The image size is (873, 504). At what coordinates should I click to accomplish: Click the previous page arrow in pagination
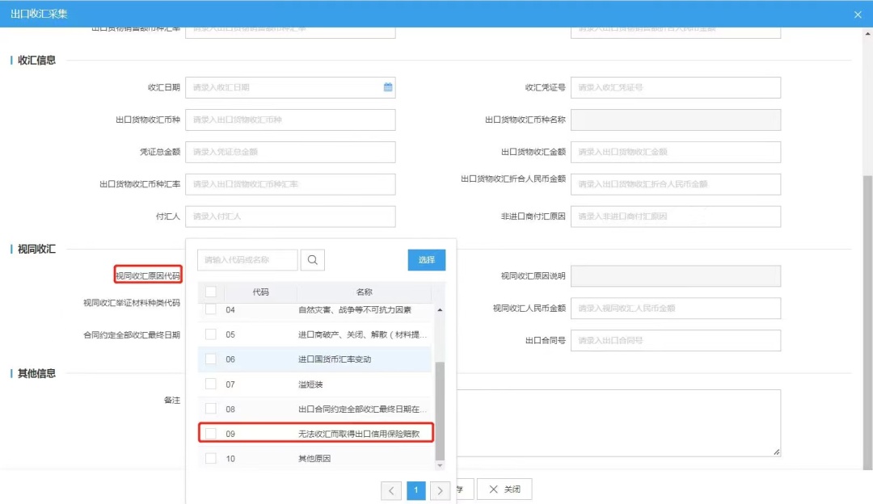pos(392,489)
